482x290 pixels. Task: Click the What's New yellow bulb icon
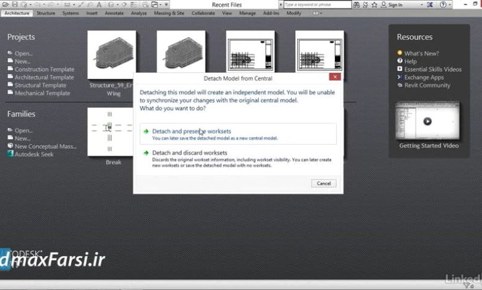(400, 53)
